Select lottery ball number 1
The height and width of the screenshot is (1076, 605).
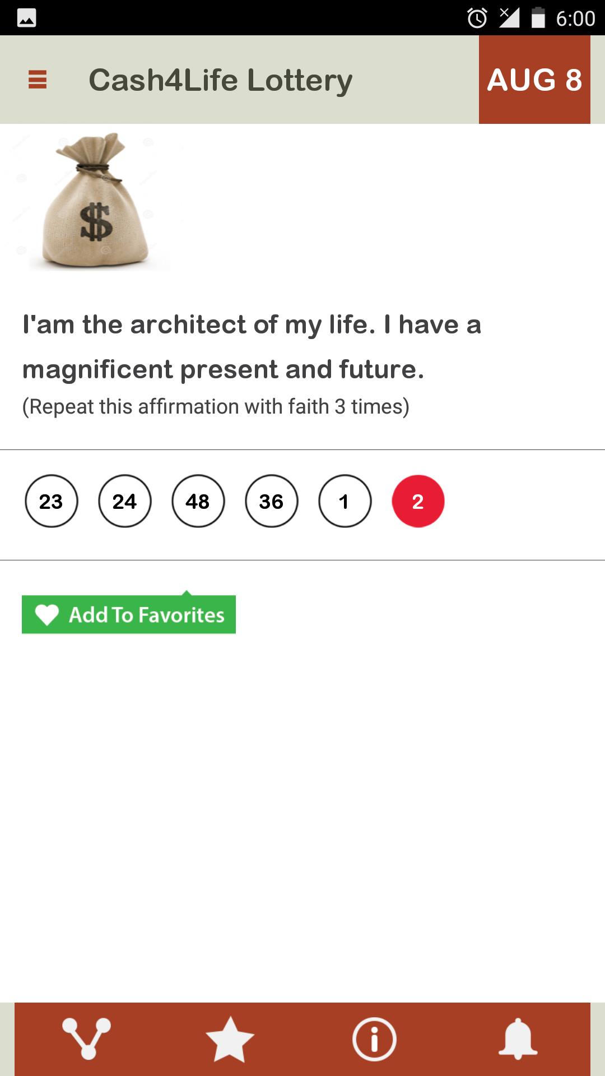(345, 501)
